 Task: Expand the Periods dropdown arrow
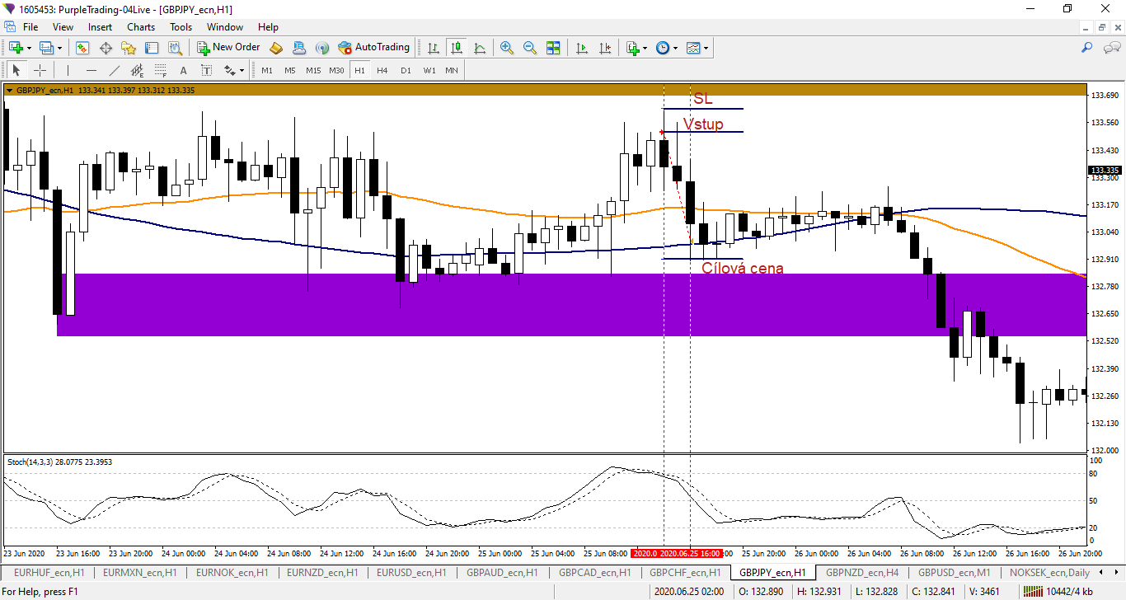(676, 48)
